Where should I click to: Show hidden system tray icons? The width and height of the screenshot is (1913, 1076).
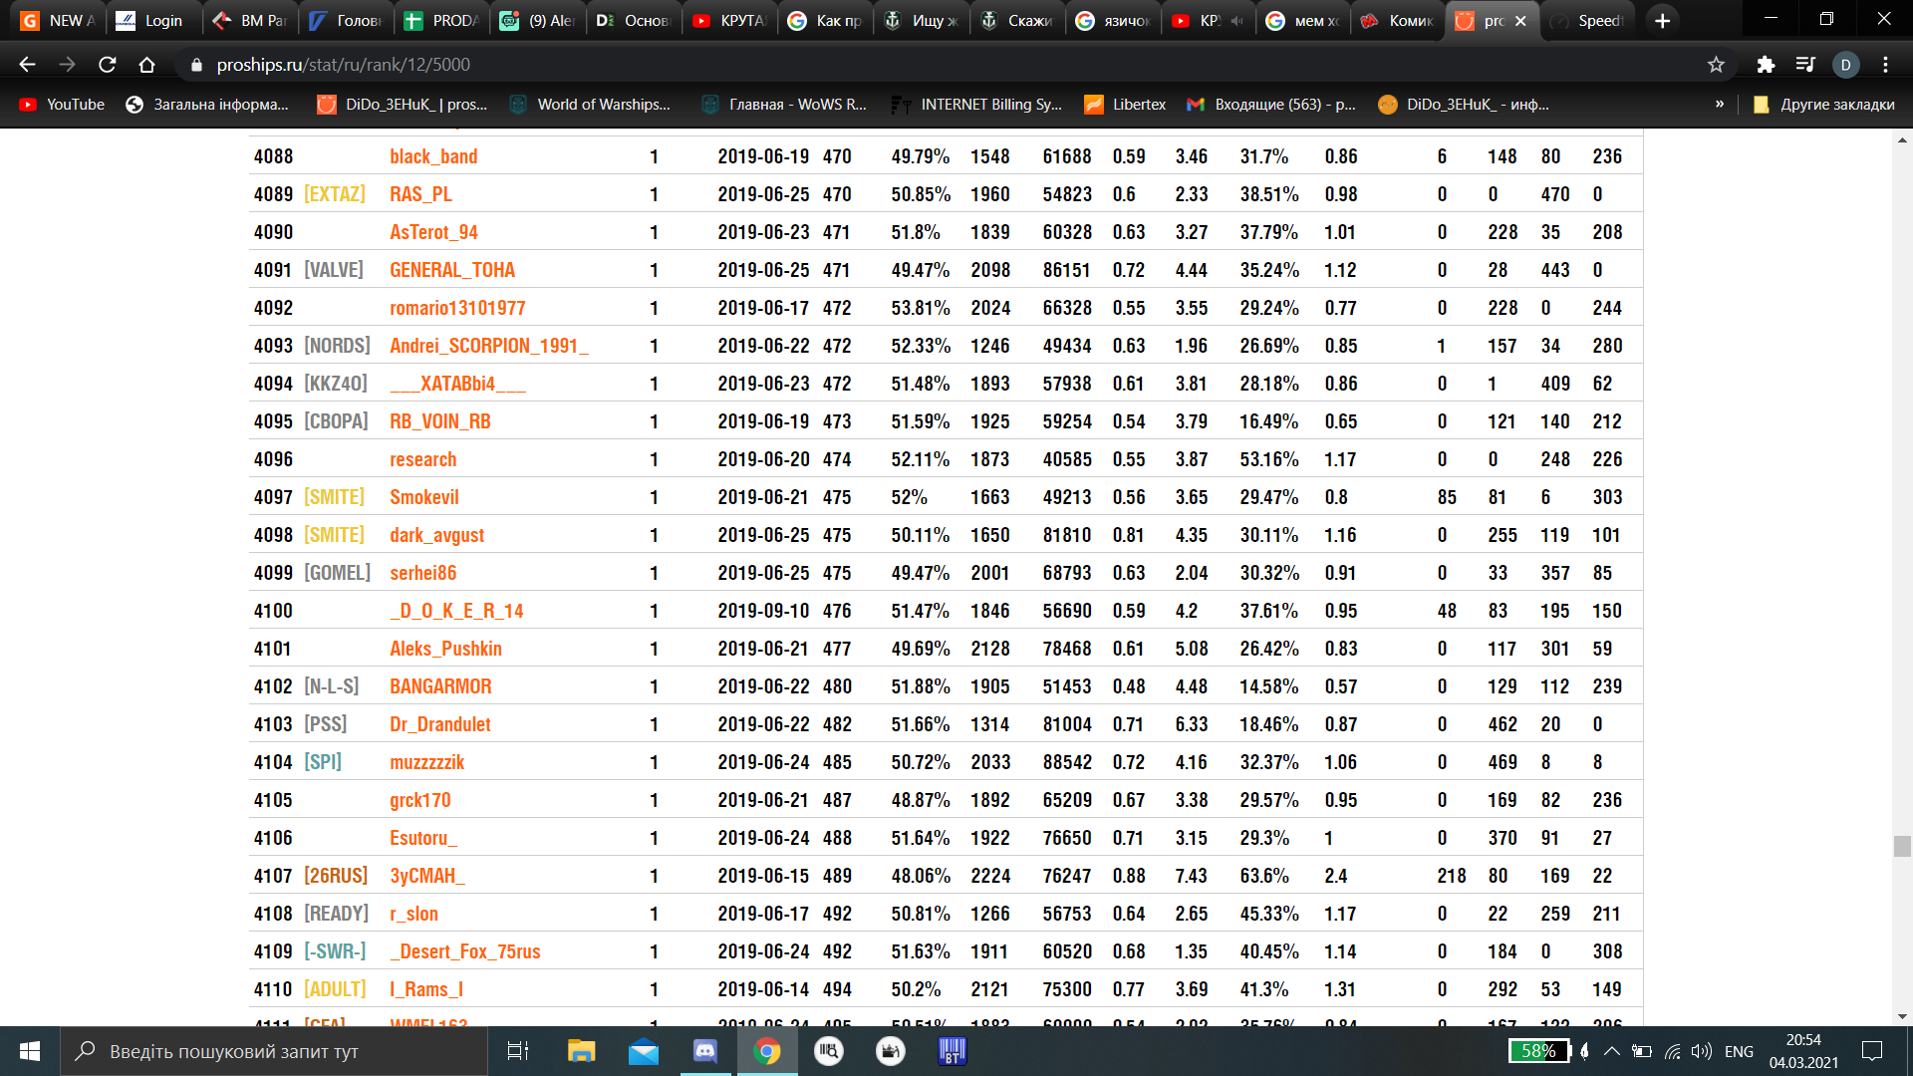(x=1611, y=1051)
